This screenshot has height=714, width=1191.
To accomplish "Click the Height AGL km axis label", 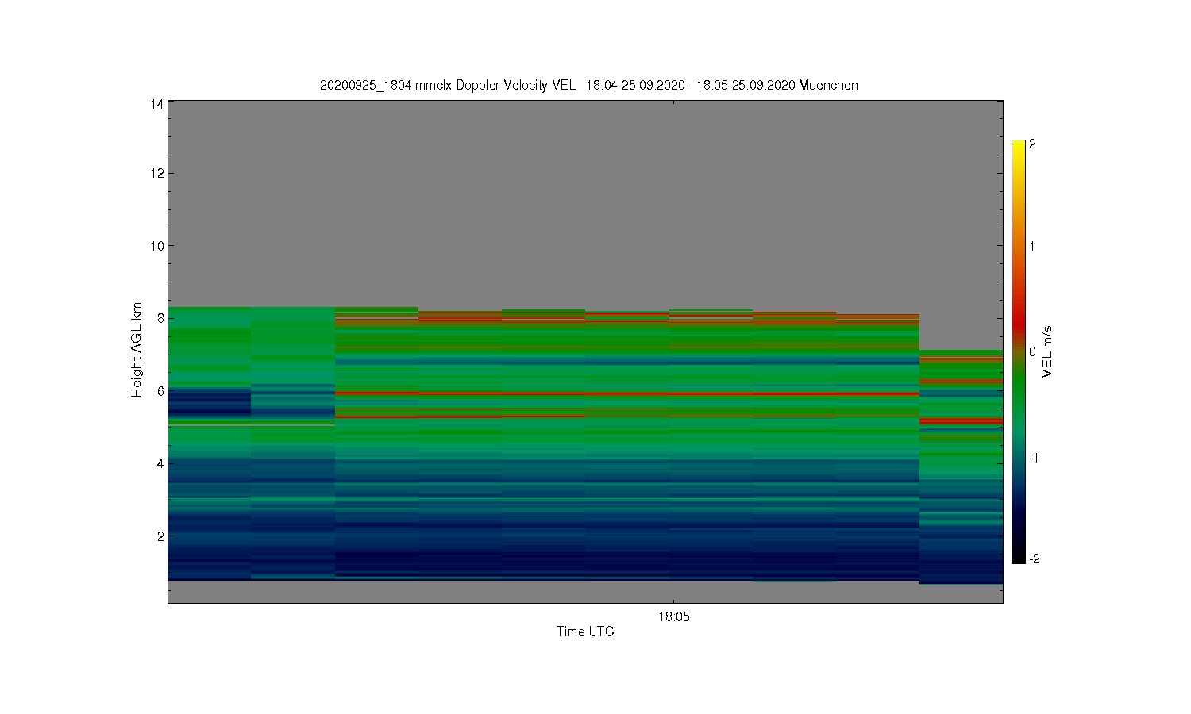I will pos(137,350).
